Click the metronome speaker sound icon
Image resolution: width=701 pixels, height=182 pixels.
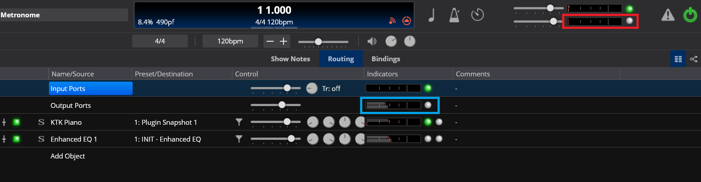[x=372, y=41]
